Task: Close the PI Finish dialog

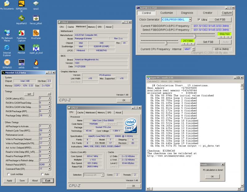Action: pyautogui.click(x=223, y=164)
